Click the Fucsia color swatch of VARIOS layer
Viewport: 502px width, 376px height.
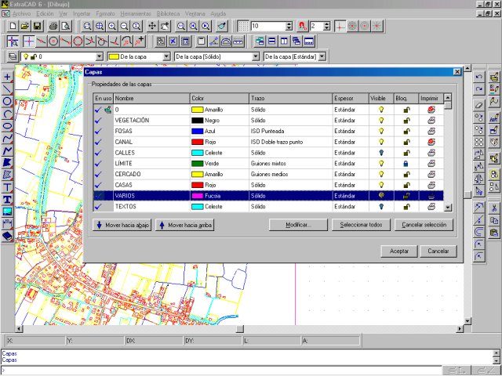[x=198, y=196]
